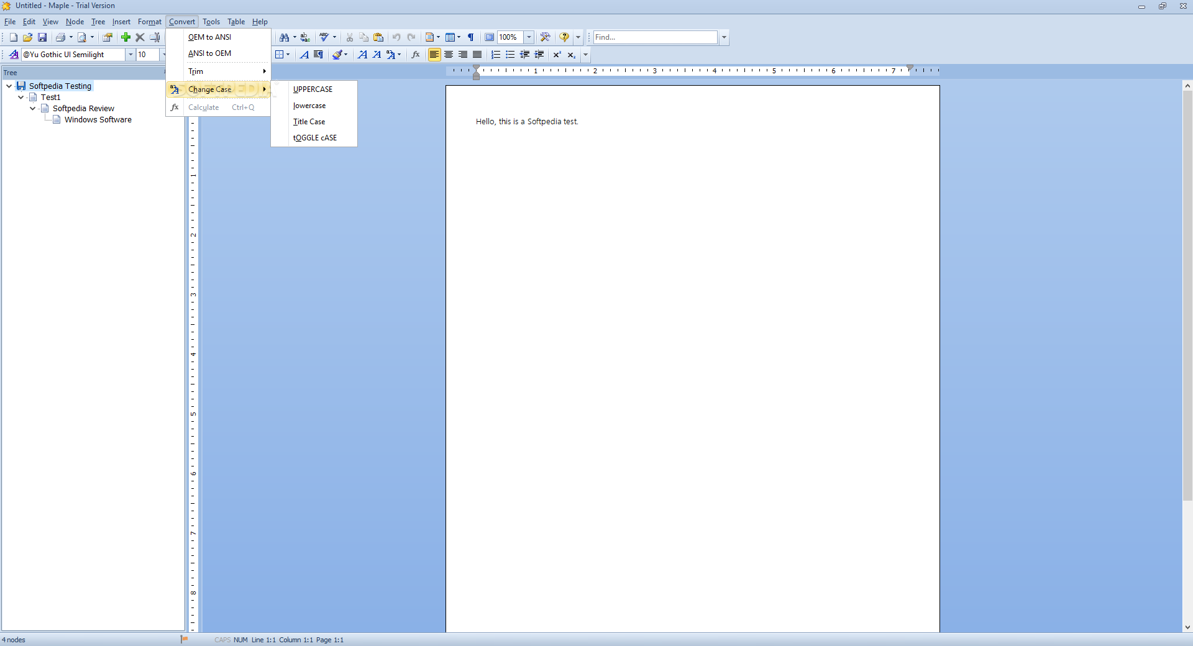Open the change case toolbar dropdown arrow
This screenshot has width=1193, height=646.
[399, 55]
